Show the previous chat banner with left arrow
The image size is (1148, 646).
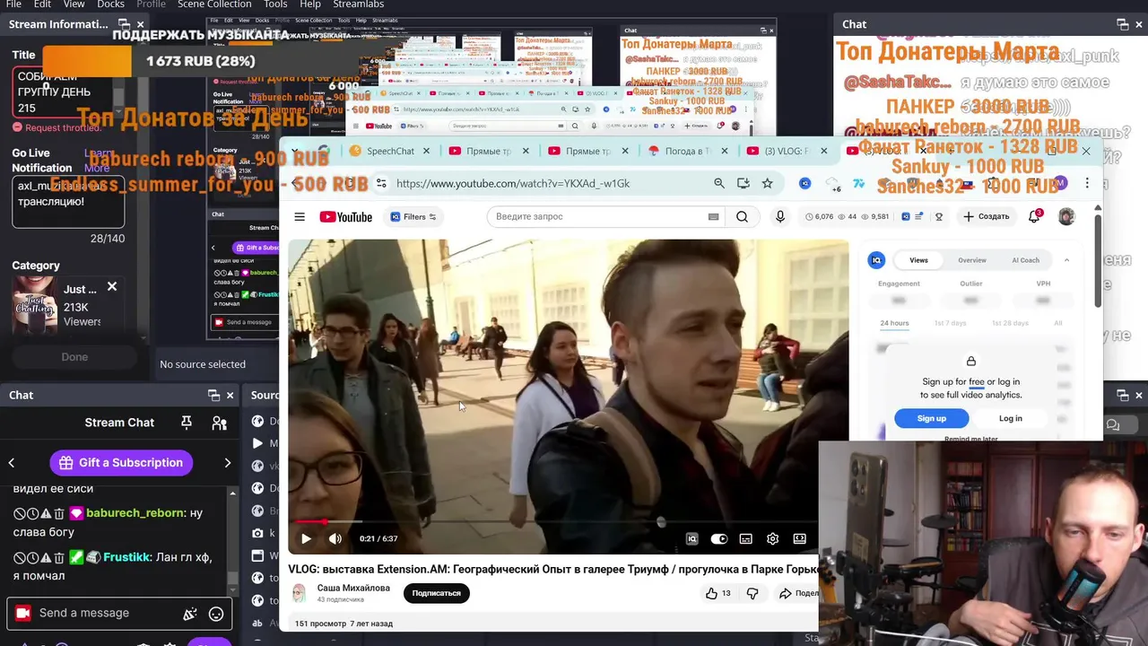pyautogui.click(x=12, y=463)
